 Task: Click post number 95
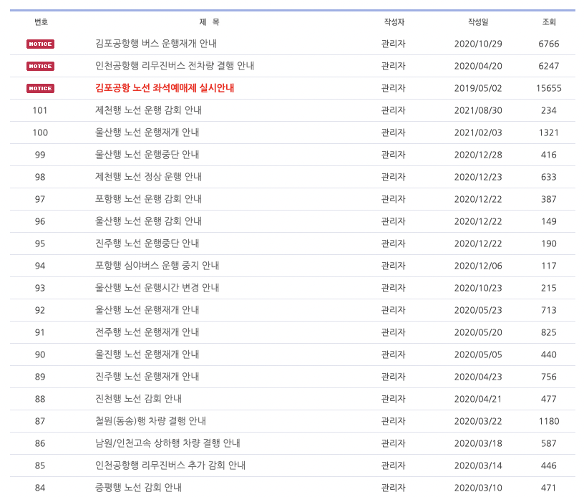[40, 243]
